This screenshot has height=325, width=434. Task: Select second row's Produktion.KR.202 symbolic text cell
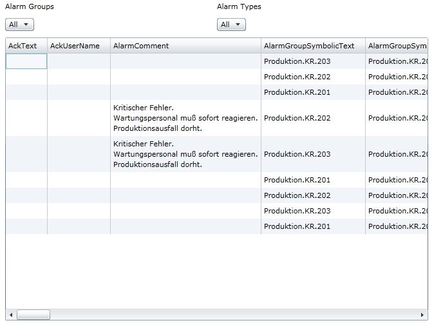pyautogui.click(x=312, y=77)
